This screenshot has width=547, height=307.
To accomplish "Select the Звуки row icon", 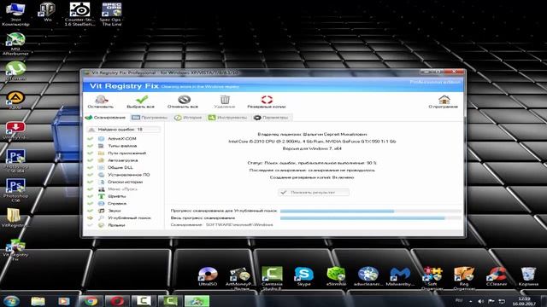I will 101,211.
